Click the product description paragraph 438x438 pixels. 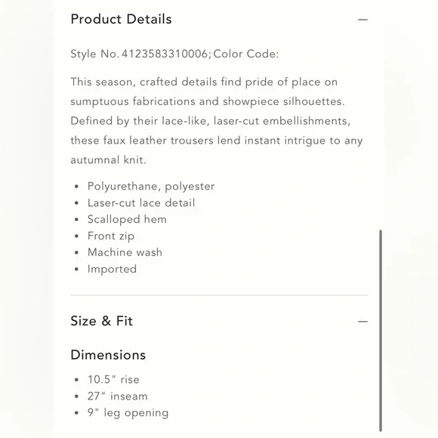click(x=217, y=121)
